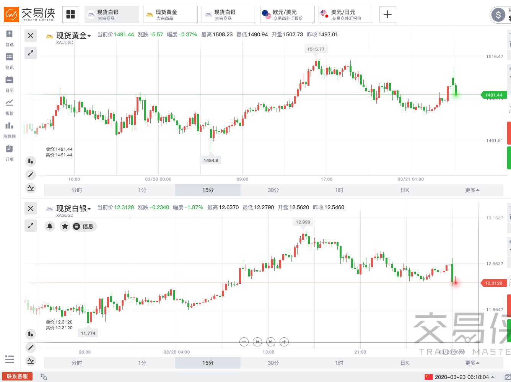
Task: Open the 快讯 news sidebar icon
Action: click(x=10, y=61)
